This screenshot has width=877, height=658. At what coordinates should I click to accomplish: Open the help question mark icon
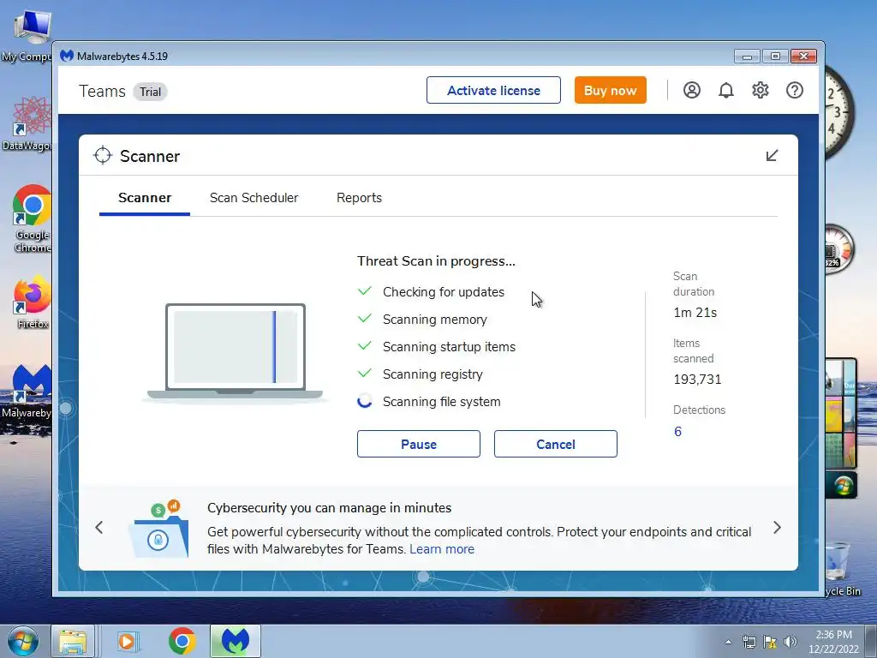point(794,90)
